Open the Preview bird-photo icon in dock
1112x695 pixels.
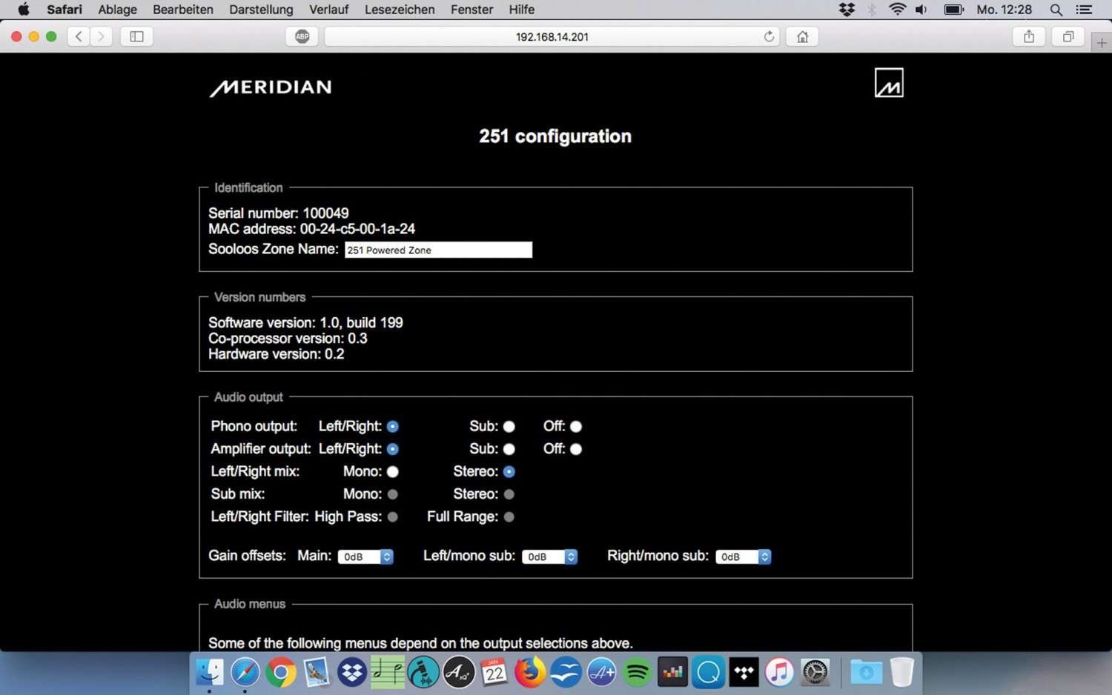coord(317,672)
